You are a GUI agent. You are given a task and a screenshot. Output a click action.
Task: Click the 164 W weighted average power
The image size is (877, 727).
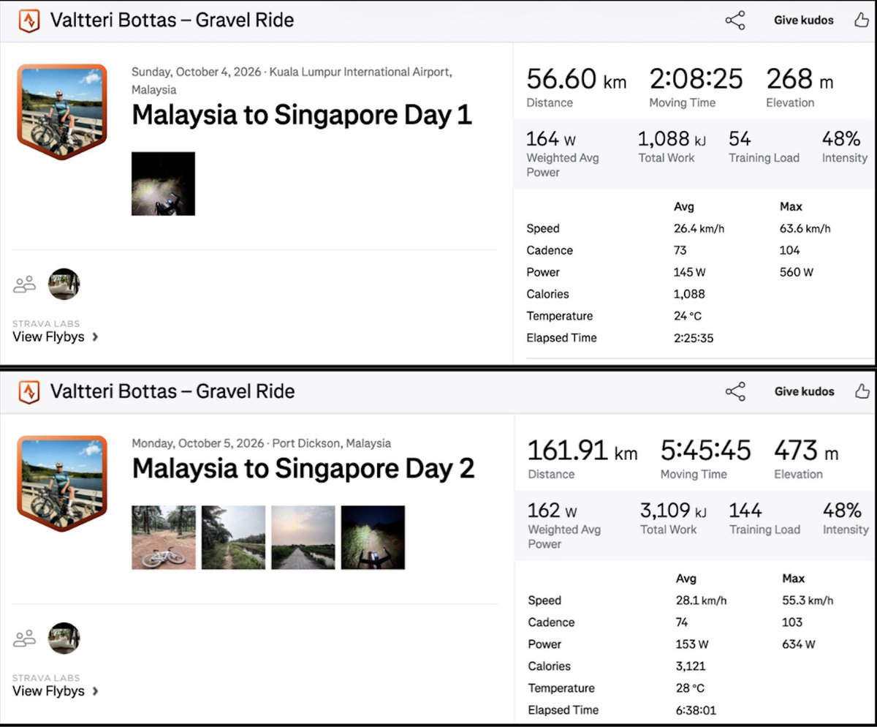point(553,139)
